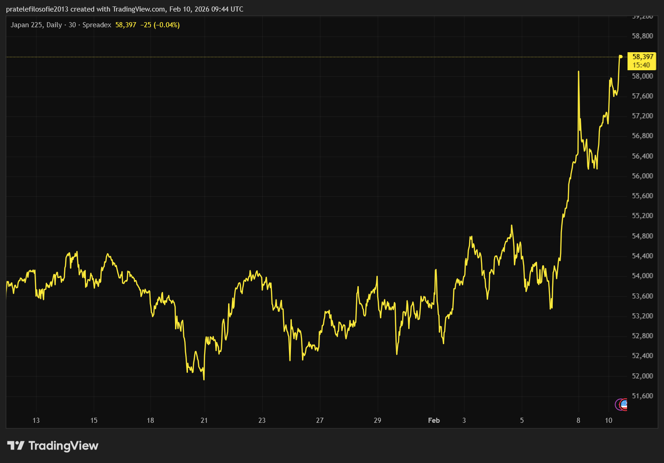
Task: Click the 54,400 price axis label
Action: [x=642, y=256]
